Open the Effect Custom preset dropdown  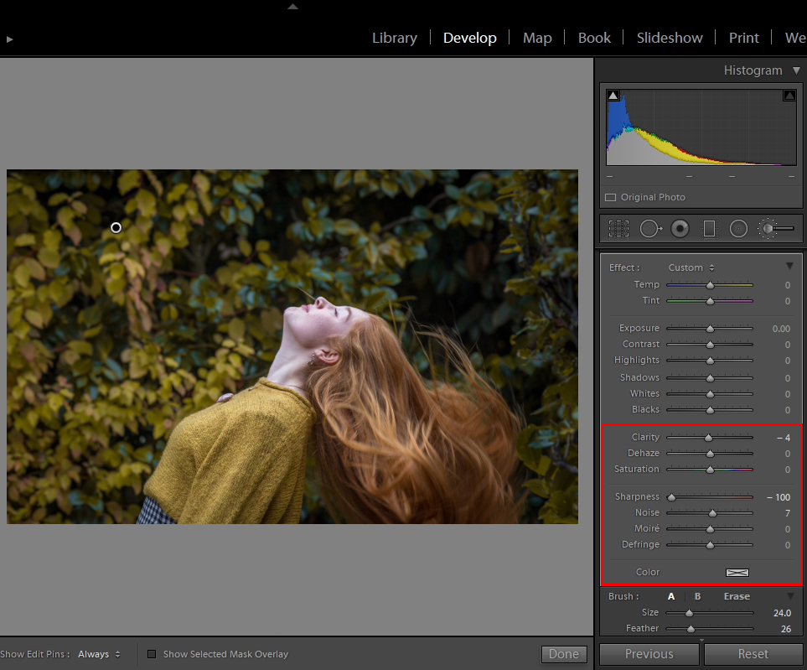click(x=691, y=267)
